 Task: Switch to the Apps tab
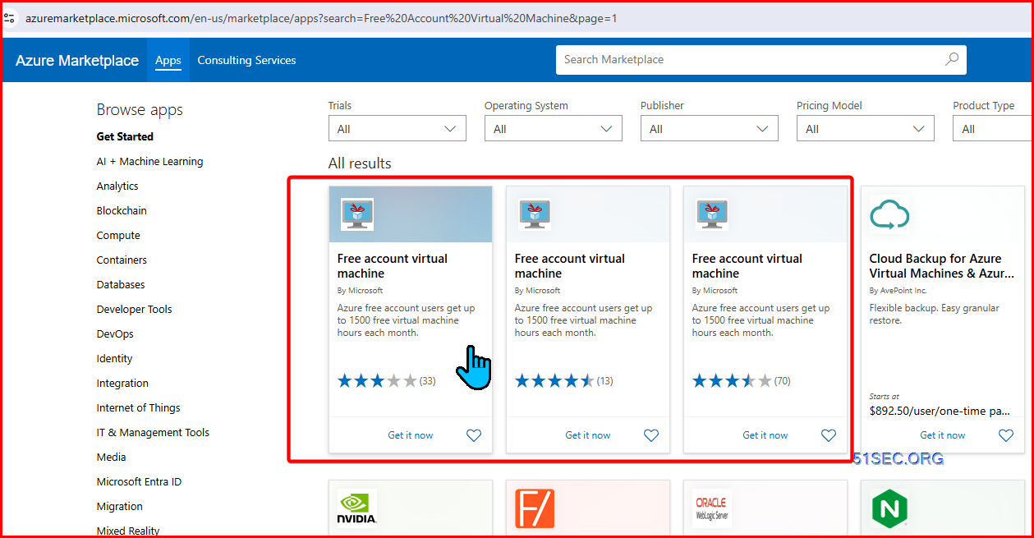[168, 60]
